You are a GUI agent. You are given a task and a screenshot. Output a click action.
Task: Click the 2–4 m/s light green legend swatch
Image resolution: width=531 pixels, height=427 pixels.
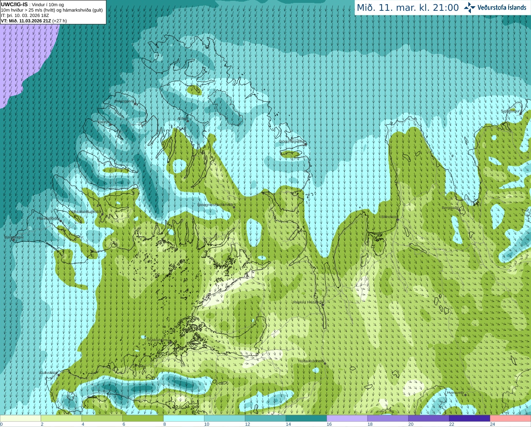(61, 418)
